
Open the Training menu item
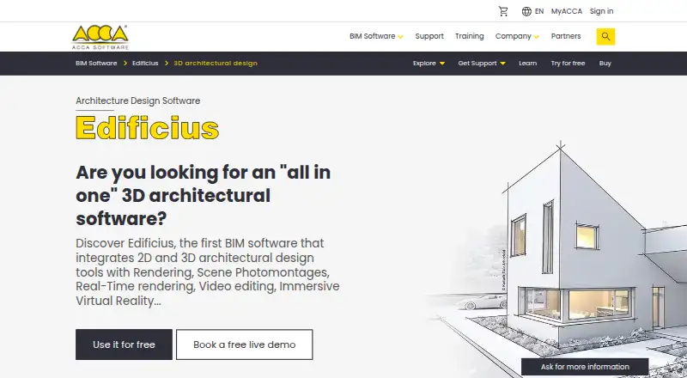[x=469, y=36]
